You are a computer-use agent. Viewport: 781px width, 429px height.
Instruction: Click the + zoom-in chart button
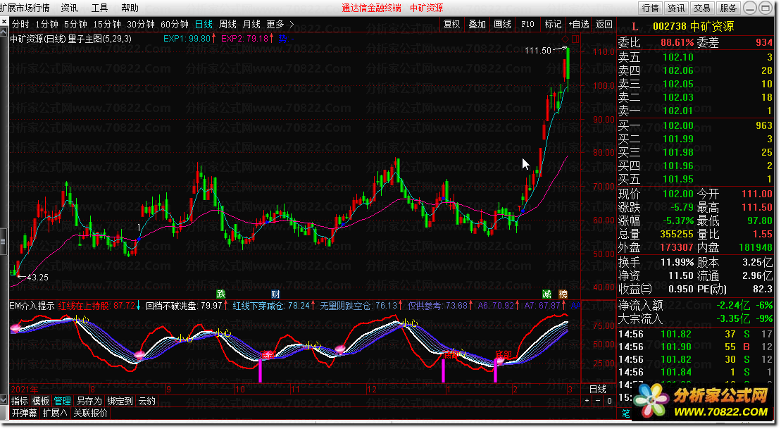[587, 401]
